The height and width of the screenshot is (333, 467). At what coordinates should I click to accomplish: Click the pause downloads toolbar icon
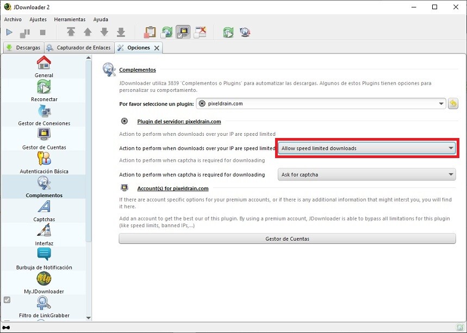pyautogui.click(x=25, y=33)
